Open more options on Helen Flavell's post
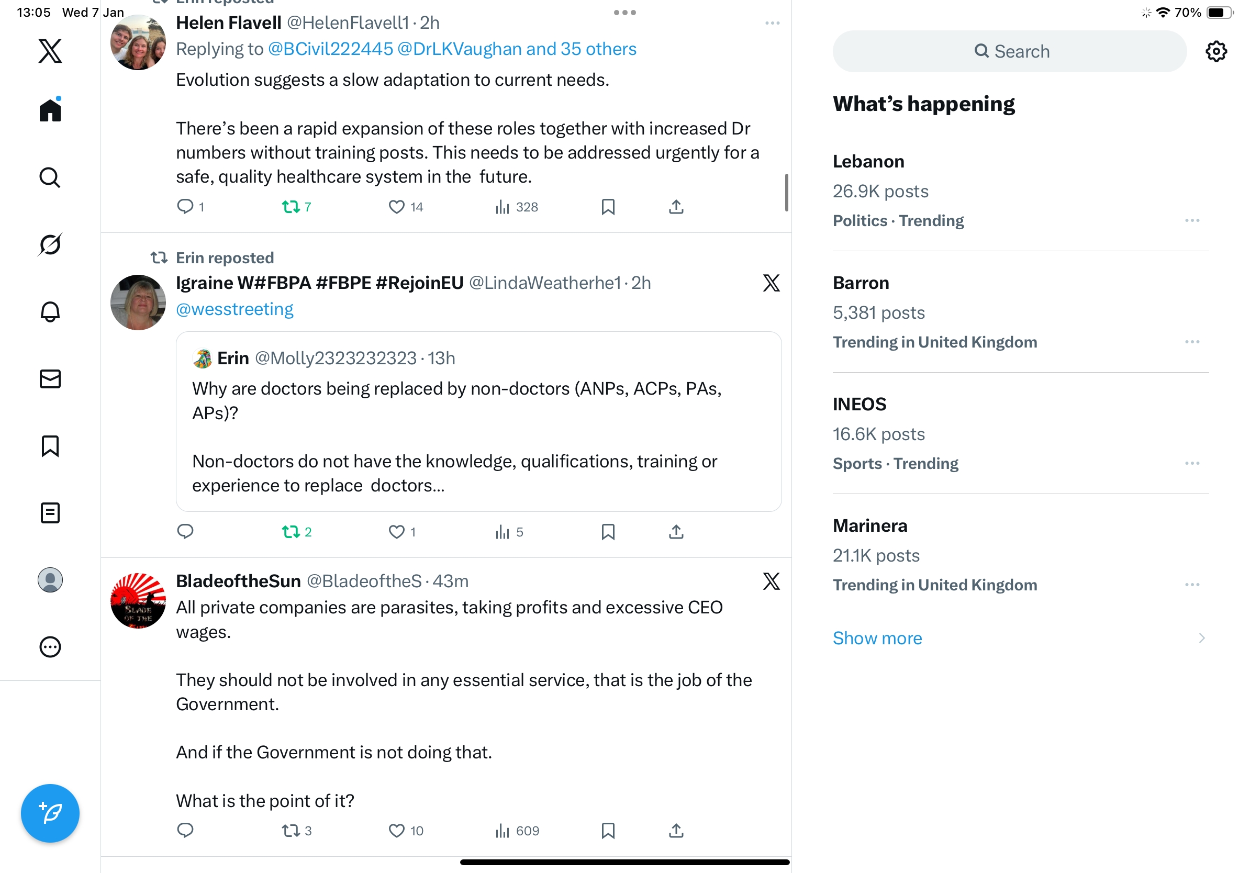1250x873 pixels. pyautogui.click(x=772, y=23)
